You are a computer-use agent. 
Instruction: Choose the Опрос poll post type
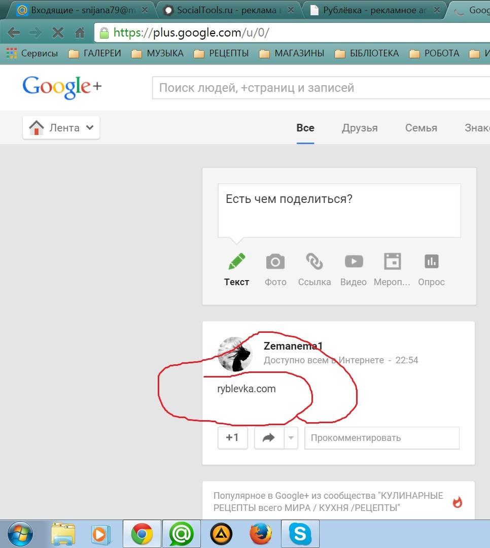[x=431, y=269]
